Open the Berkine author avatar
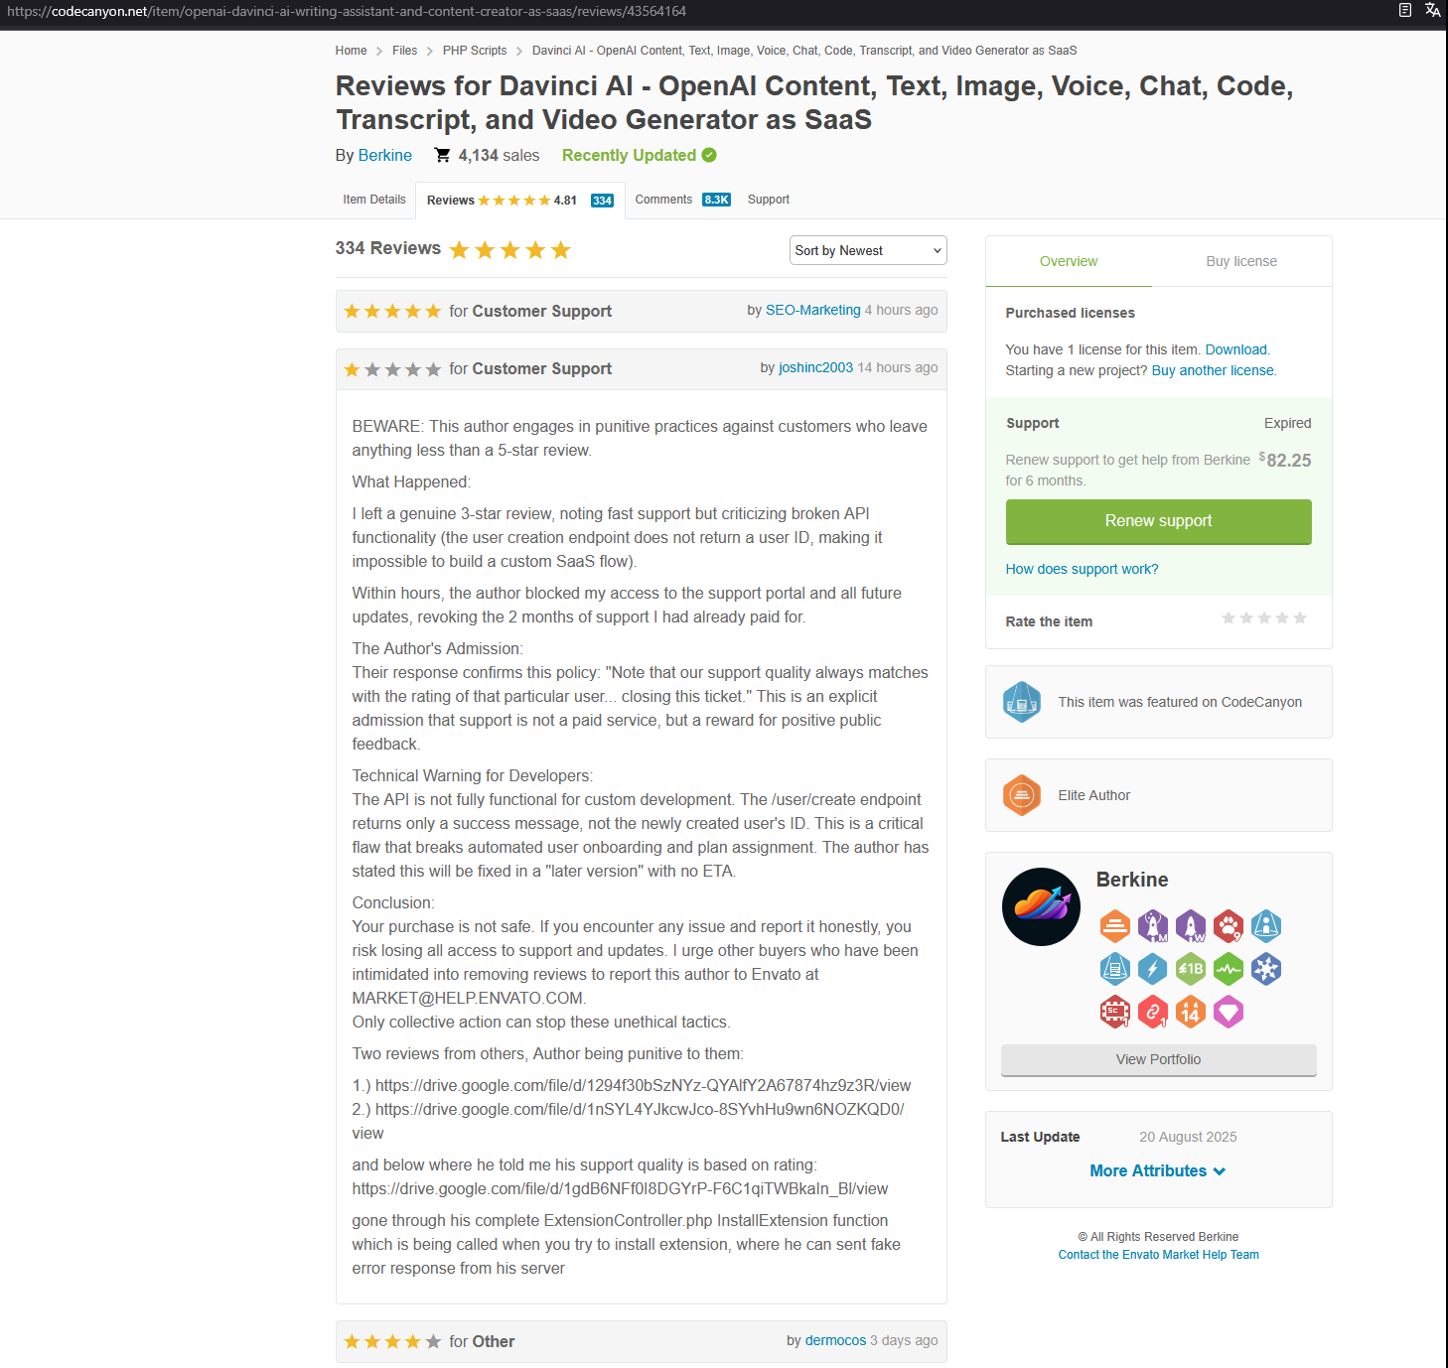 coord(1041,906)
